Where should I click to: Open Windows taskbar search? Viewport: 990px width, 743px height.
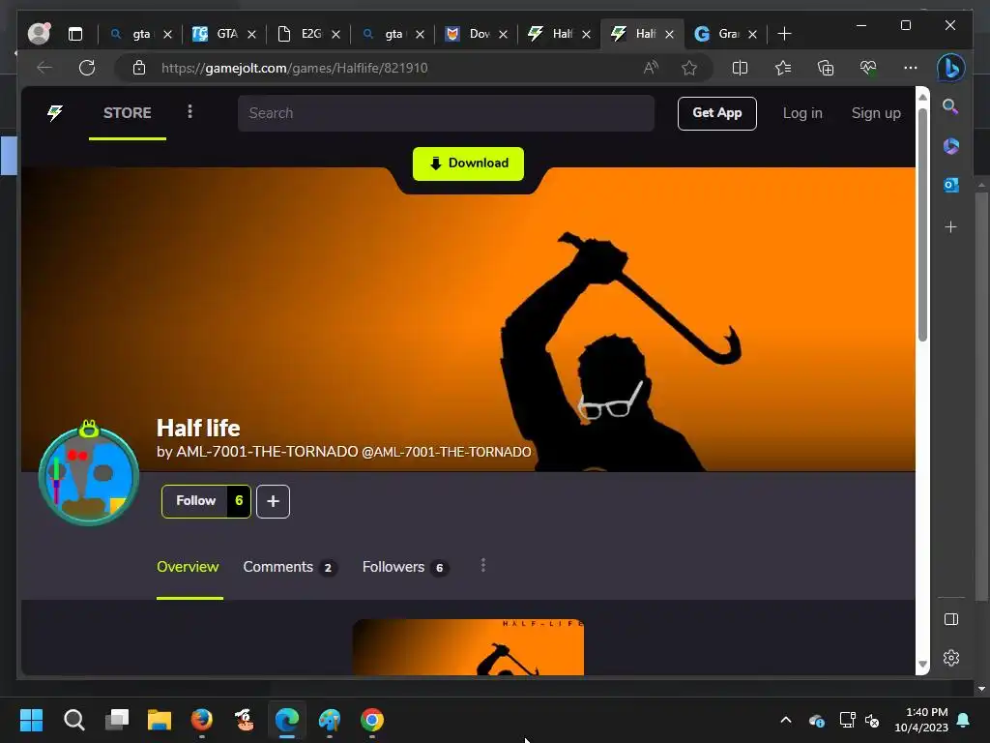coord(73,720)
